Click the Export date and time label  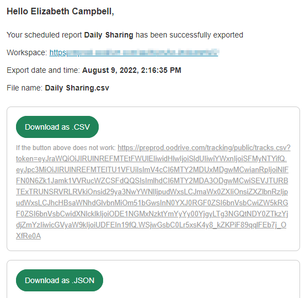44,70
